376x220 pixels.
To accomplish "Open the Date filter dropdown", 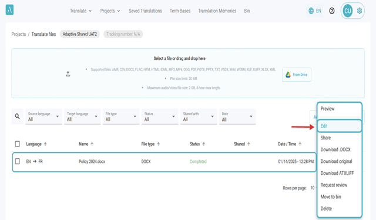I will (x=237, y=116).
